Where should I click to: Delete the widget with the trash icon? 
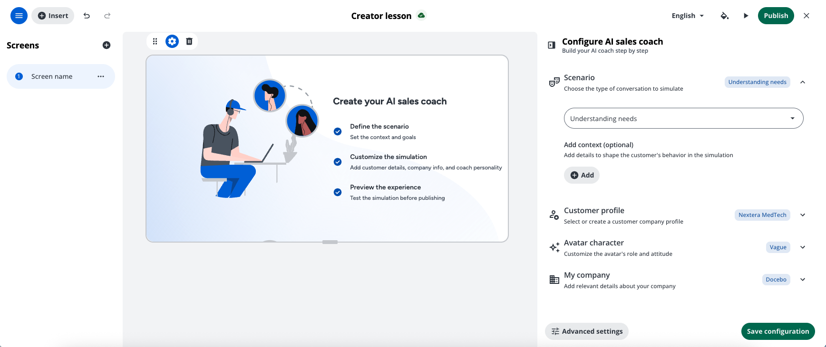(189, 41)
